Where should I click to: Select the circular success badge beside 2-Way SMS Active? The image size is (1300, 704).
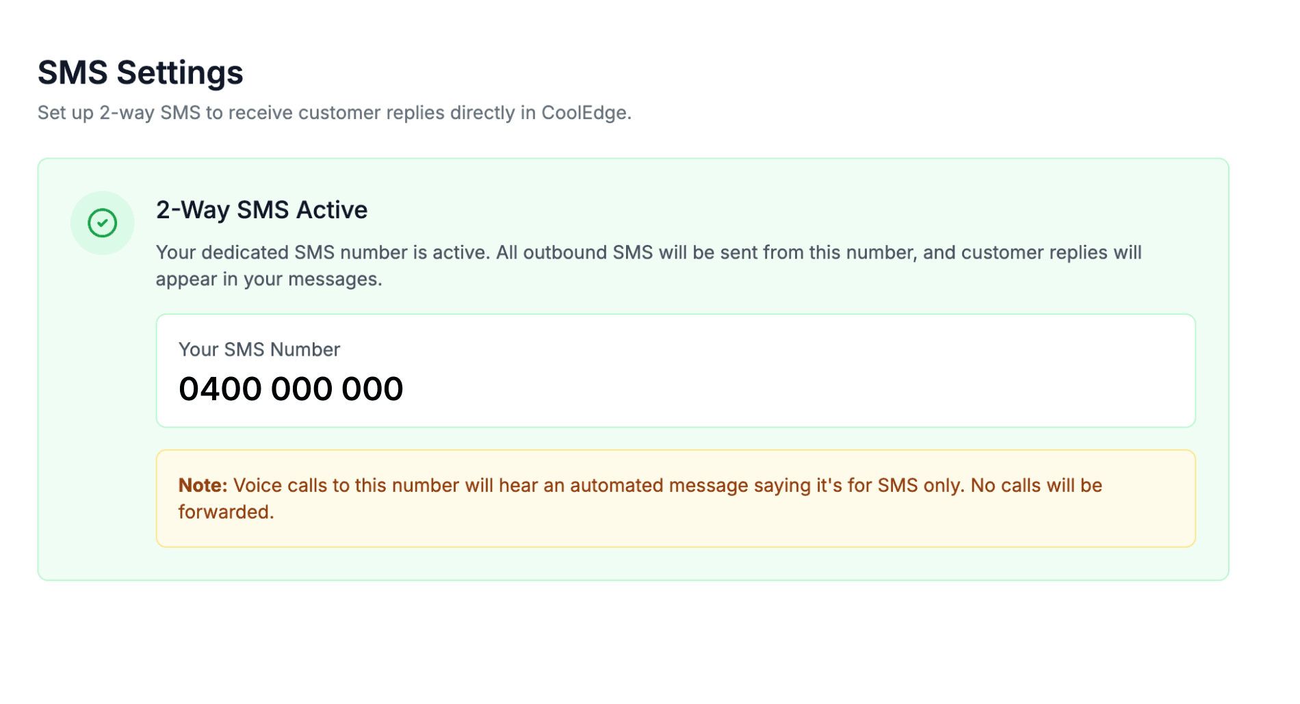tap(103, 222)
